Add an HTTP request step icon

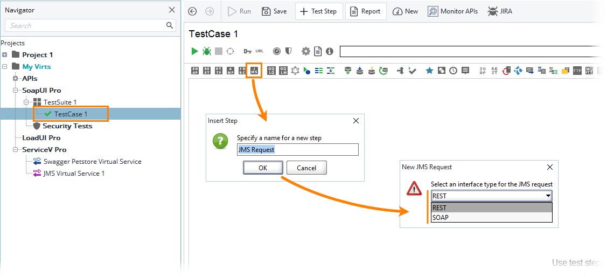click(x=219, y=71)
